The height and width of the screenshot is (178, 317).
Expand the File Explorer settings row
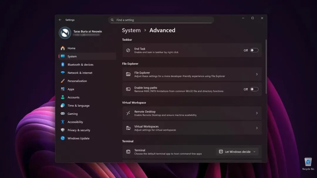point(192,74)
